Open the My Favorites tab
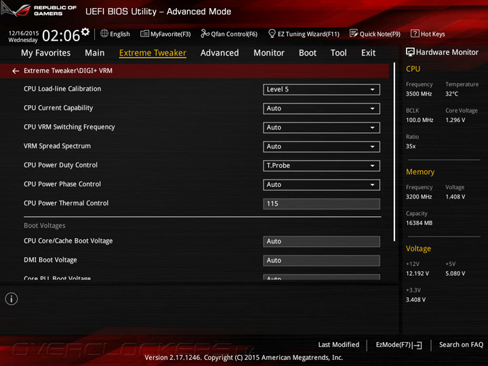 46,53
